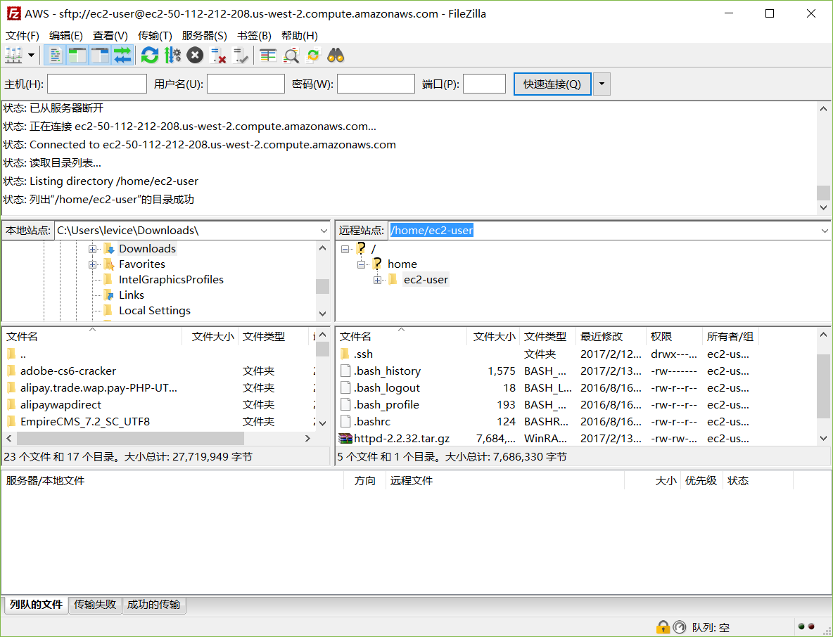Switch to the 列队的文件 tab
The image size is (833, 637).
click(36, 605)
